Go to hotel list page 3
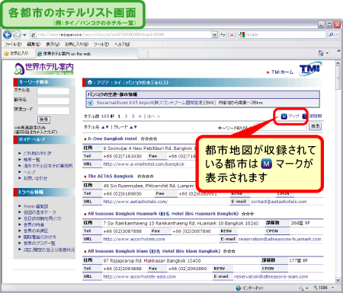 click(133, 116)
